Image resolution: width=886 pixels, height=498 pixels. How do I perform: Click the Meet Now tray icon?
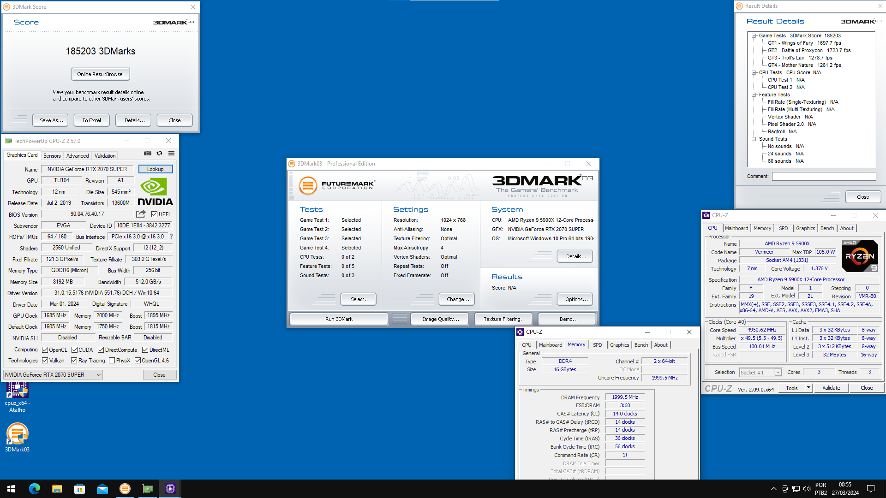[x=785, y=489]
